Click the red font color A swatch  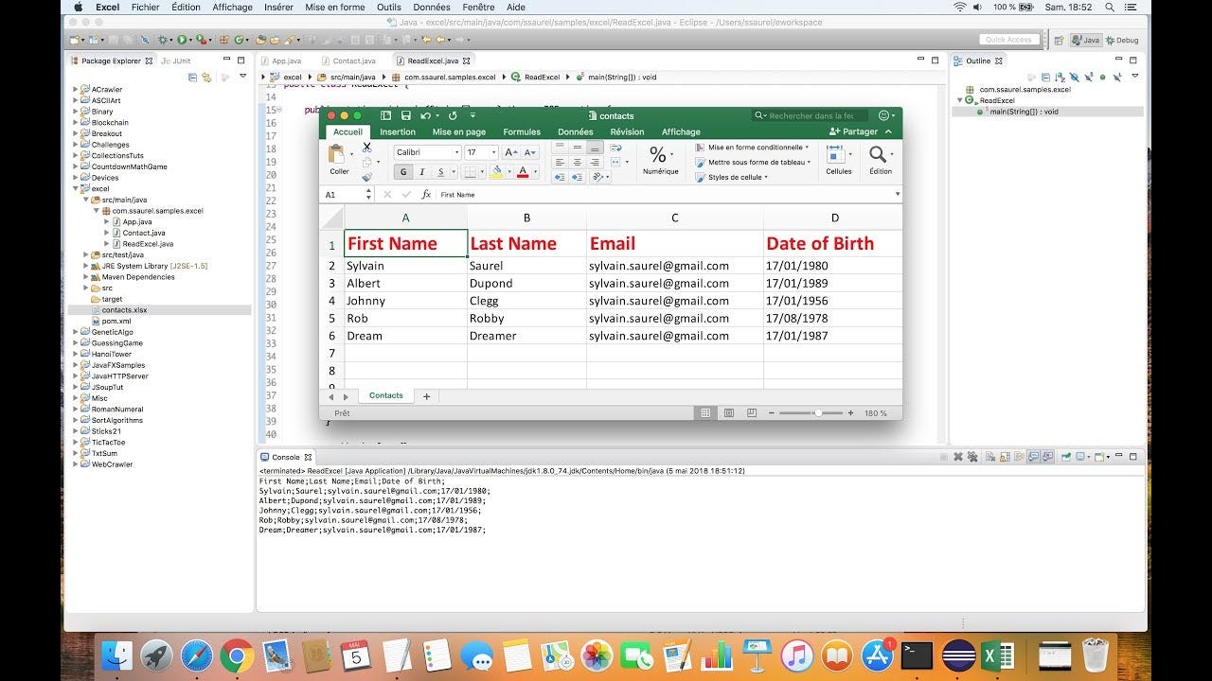[523, 172]
